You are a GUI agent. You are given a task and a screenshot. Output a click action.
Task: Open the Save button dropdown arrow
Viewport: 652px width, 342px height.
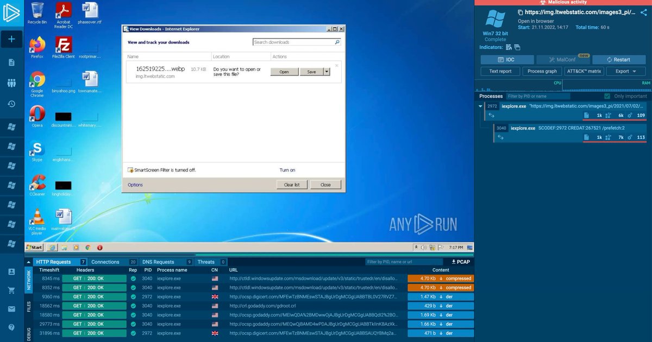[327, 72]
